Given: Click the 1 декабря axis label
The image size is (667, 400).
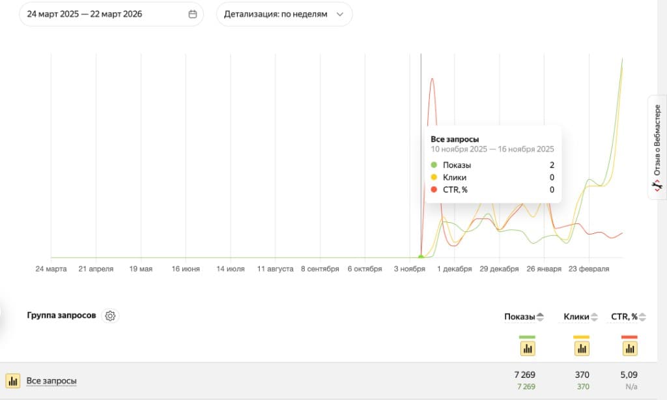Looking at the screenshot, I should click(x=454, y=269).
